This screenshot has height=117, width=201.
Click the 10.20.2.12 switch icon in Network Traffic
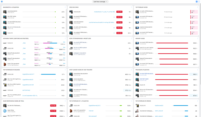click(x=5, y=43)
